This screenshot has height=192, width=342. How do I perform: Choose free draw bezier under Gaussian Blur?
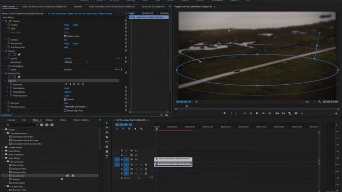click(19, 77)
